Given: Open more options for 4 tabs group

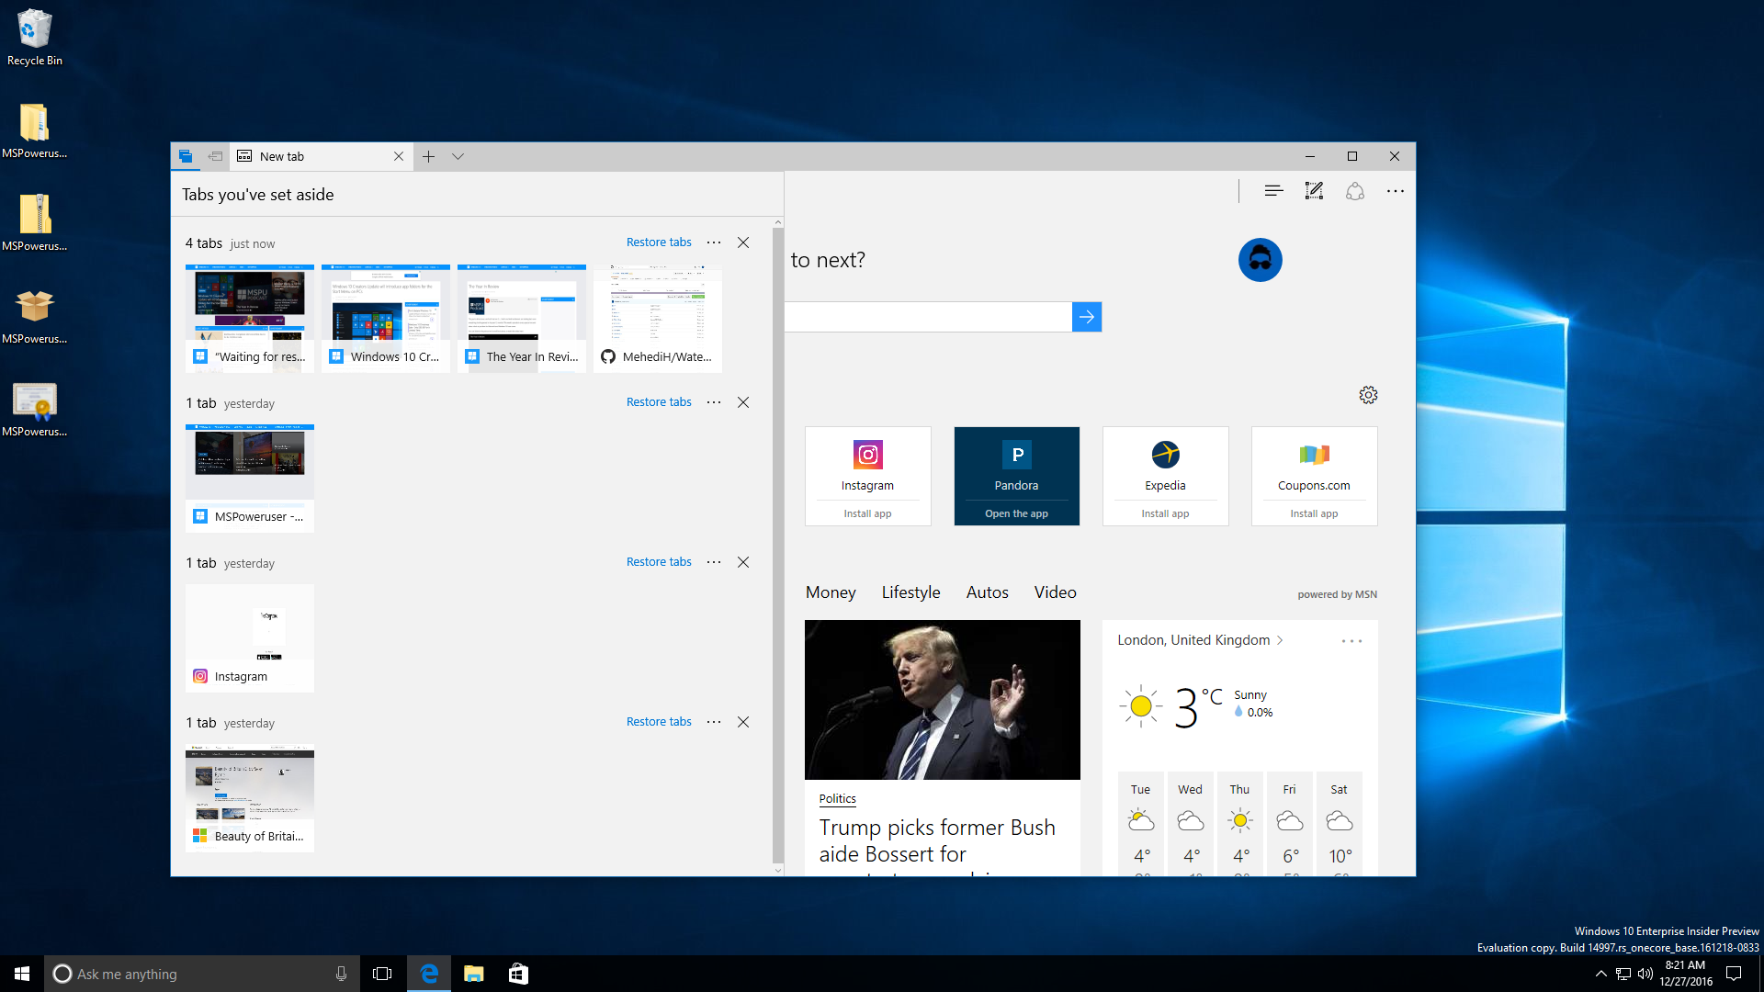Looking at the screenshot, I should click(x=714, y=242).
